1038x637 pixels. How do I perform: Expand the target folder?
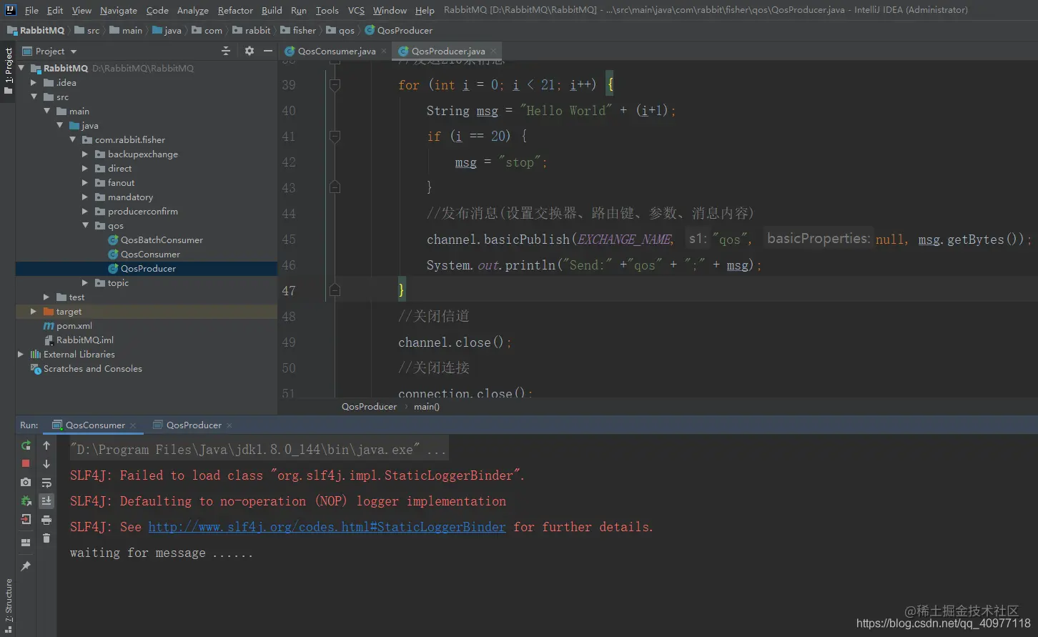pos(34,311)
